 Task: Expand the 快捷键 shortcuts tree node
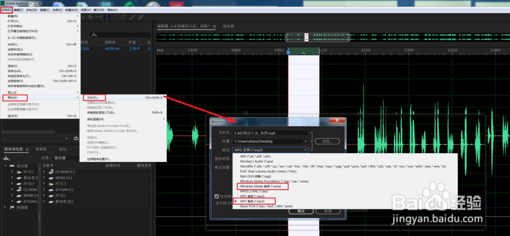pyautogui.click(x=5, y=208)
